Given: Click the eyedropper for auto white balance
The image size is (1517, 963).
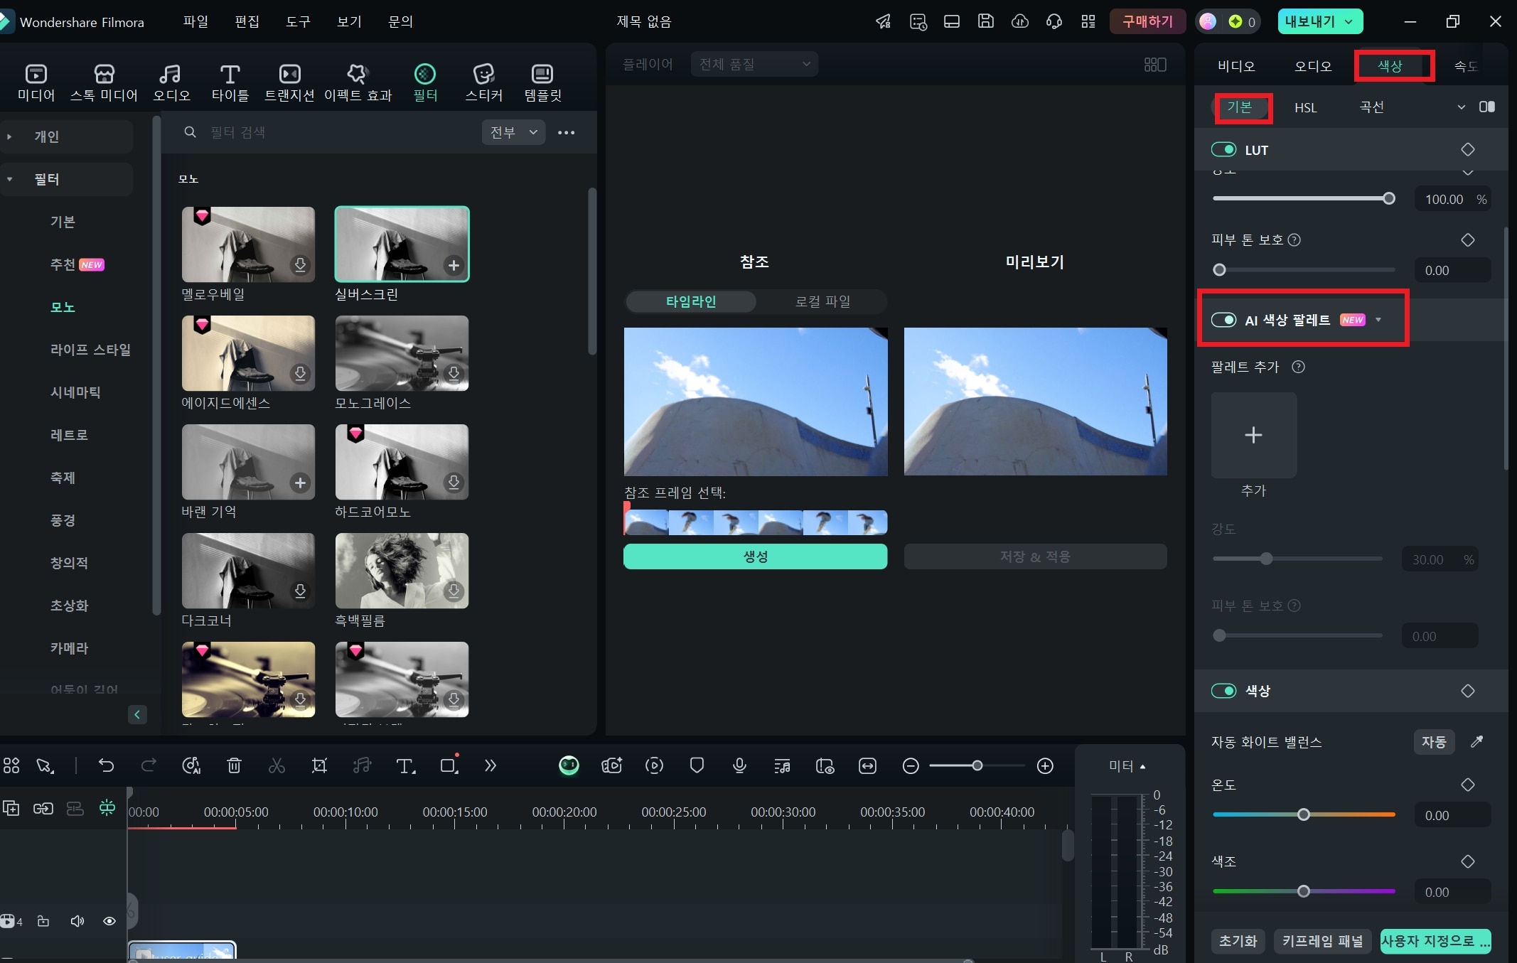Looking at the screenshot, I should [x=1476, y=741].
